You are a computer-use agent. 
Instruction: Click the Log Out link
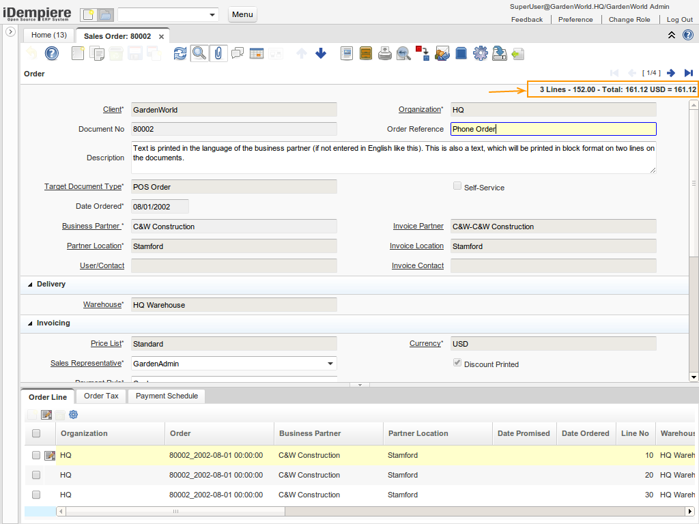coord(679,20)
